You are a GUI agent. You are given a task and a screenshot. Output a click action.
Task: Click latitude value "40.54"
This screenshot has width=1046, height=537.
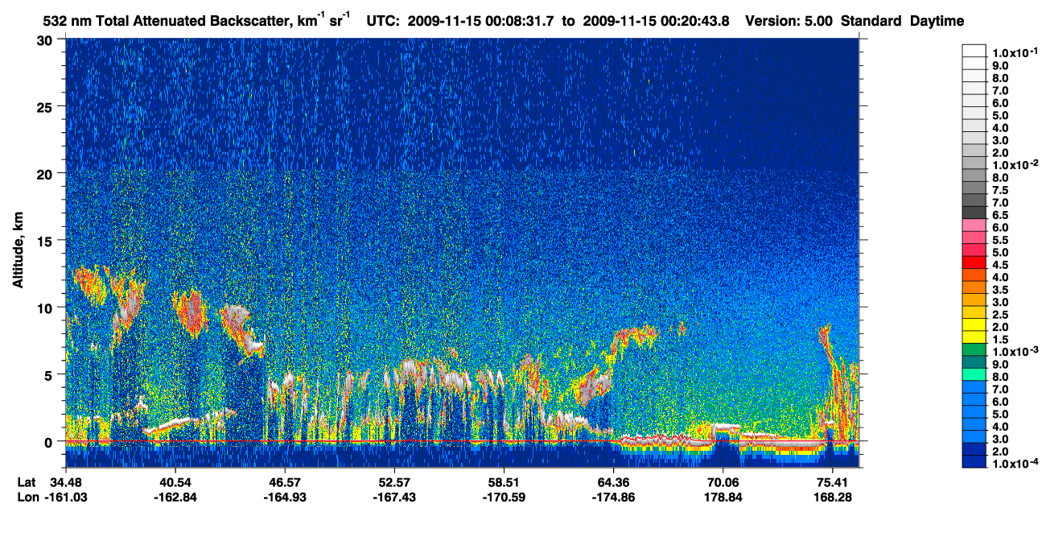click(175, 482)
